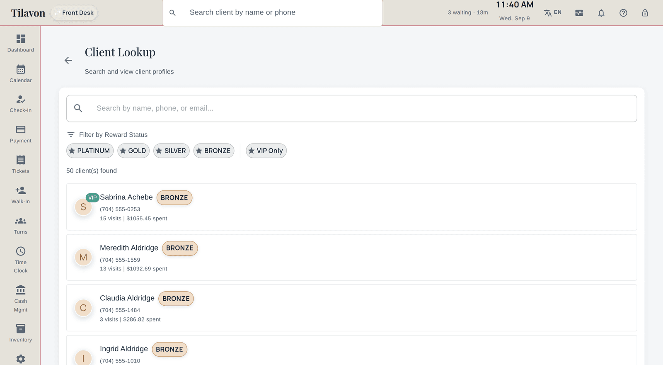The height and width of the screenshot is (365, 663).
Task: Click the Tilavon logo
Action: click(x=28, y=13)
